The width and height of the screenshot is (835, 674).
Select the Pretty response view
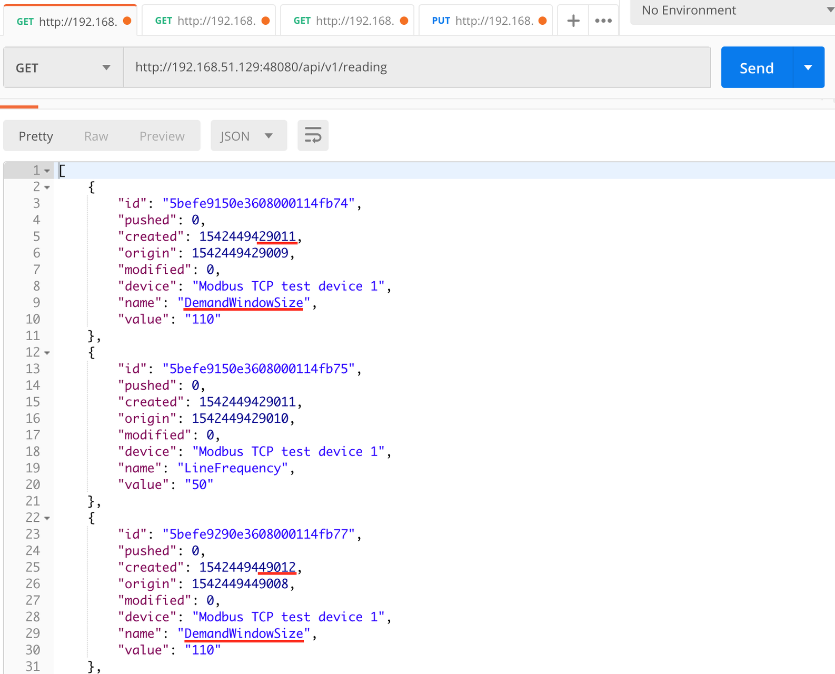36,136
